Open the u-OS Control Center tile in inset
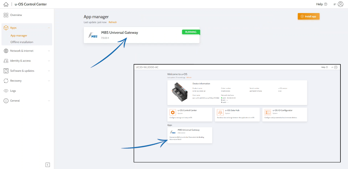The image size is (348, 169). point(190,115)
